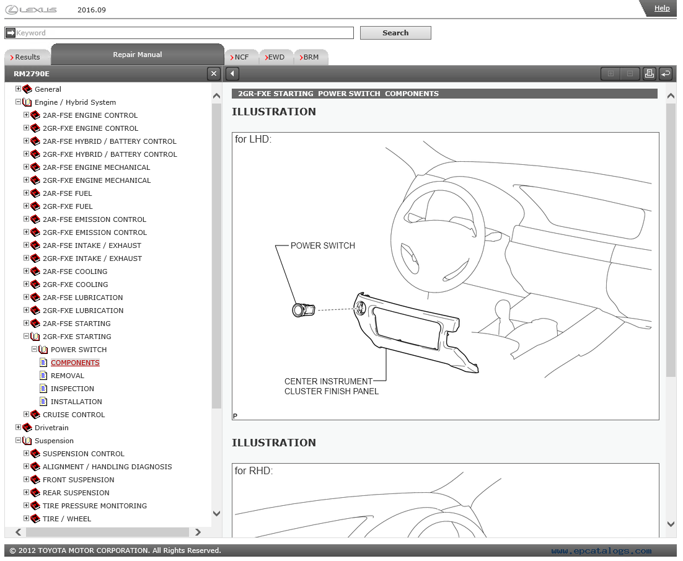Click the collapse-all minus toolbar icon
Viewport: 683px width, 561px height.
[630, 74]
